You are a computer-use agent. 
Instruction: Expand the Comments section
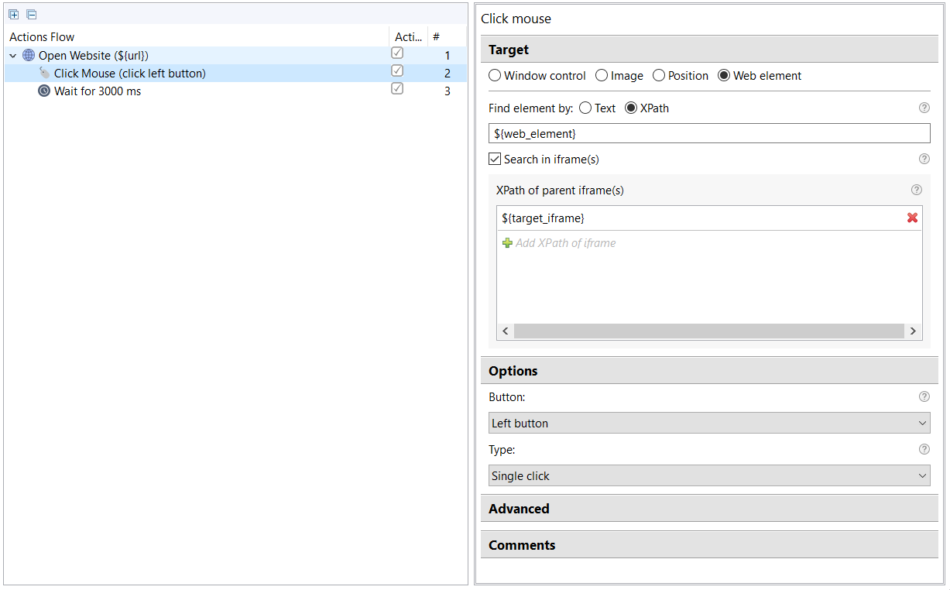click(709, 545)
